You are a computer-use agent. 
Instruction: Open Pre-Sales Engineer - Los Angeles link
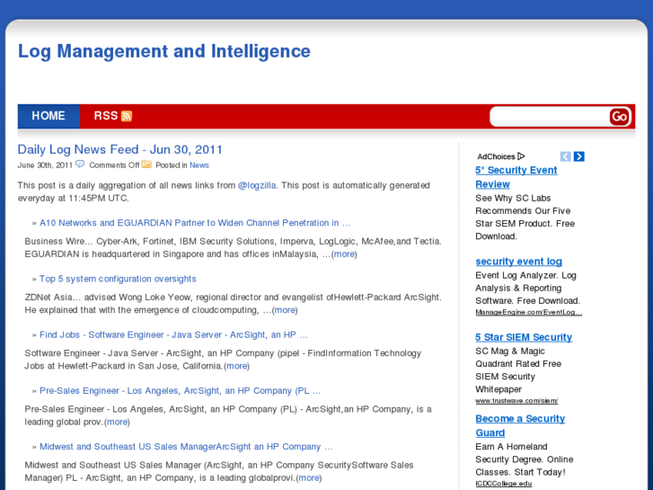[180, 390]
